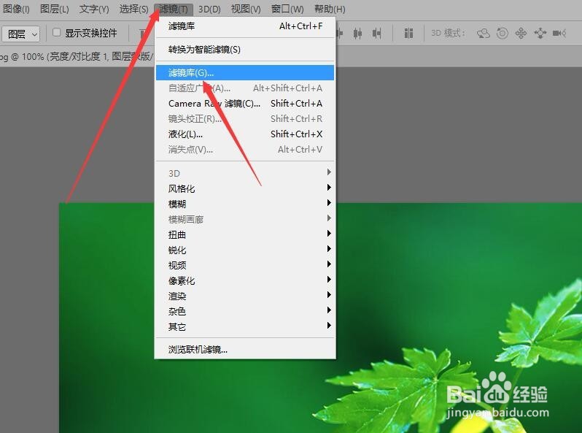Expand the 杂色 submenu
This screenshot has height=433, width=582.
(x=245, y=311)
